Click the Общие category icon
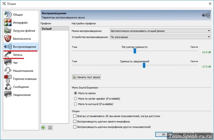The width and height of the screenshot is (214, 140). click(x=8, y=15)
